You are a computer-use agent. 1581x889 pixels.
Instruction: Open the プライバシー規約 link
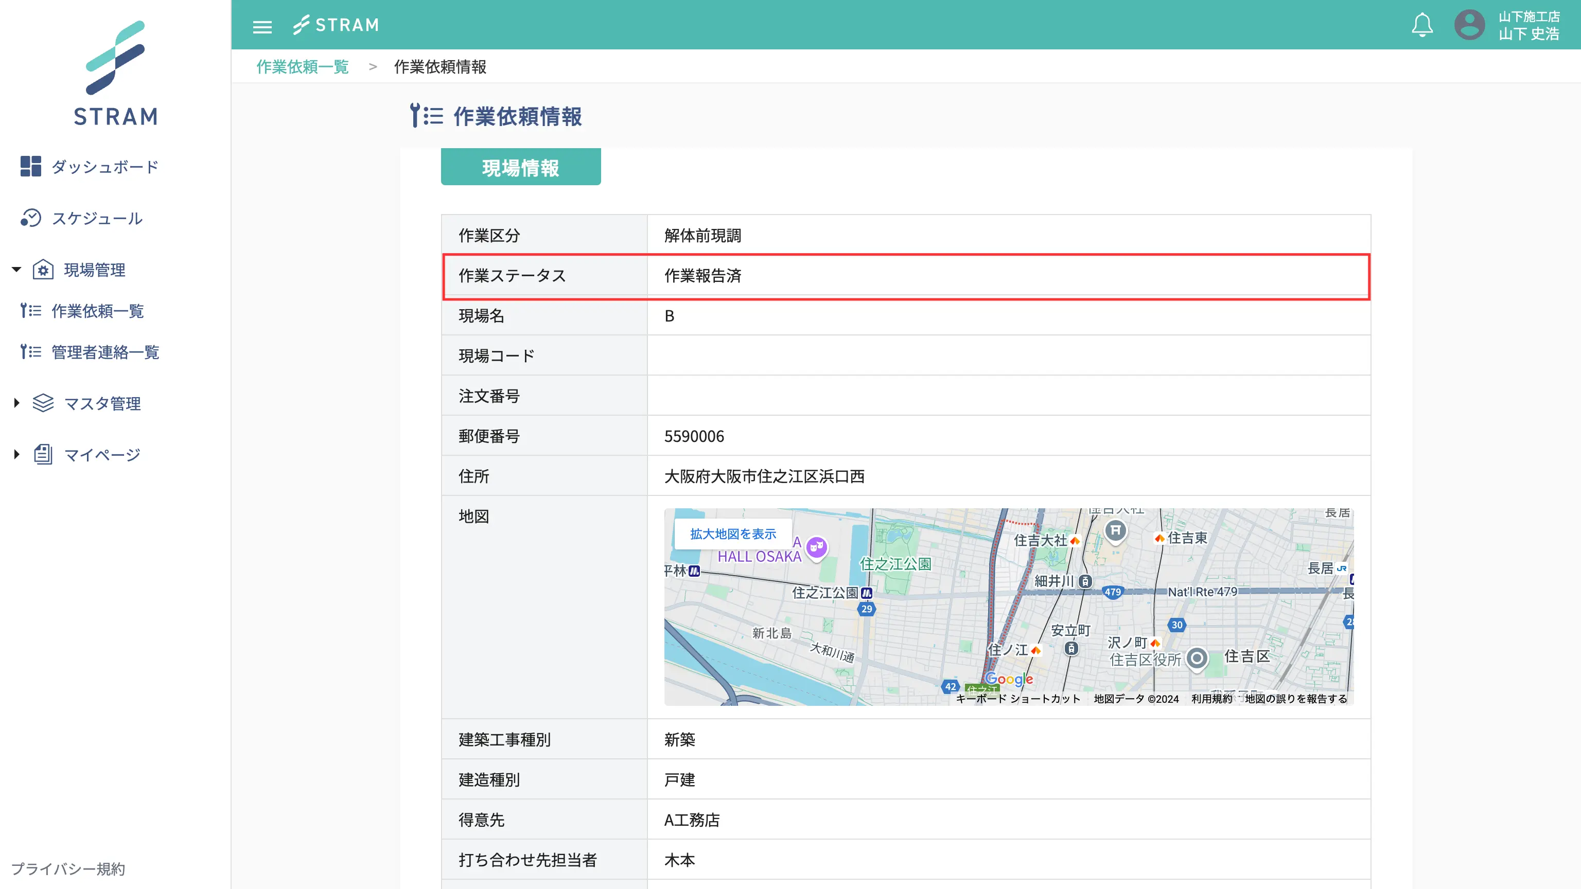68,869
